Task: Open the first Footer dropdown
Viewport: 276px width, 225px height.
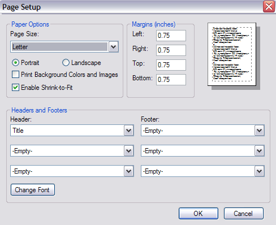Action: coord(202,131)
